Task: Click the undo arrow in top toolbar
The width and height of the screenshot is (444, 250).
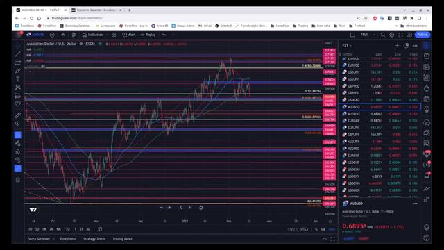Action: pyautogui.click(x=164, y=35)
